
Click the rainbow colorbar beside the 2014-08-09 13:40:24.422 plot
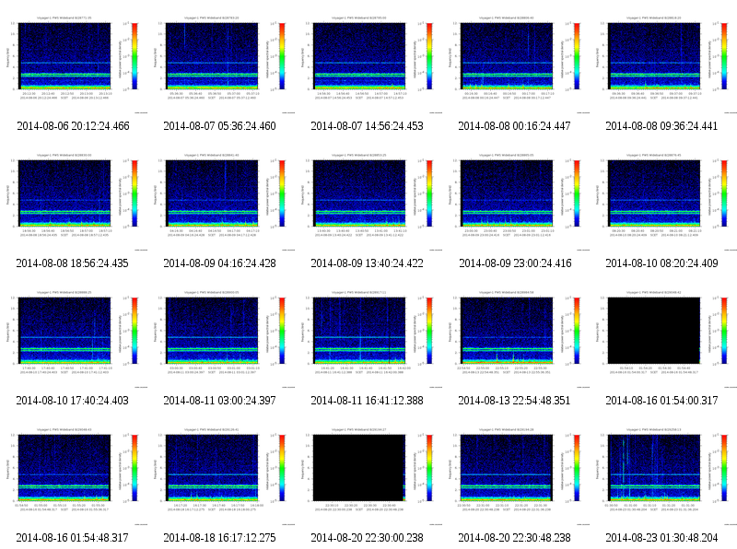[429, 193]
